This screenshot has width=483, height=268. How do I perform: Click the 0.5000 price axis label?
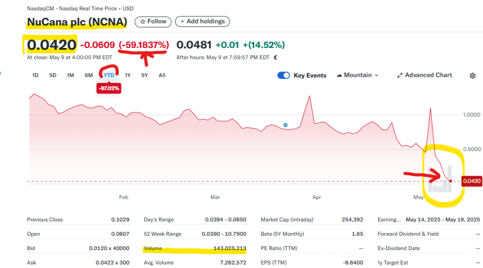pos(472,149)
